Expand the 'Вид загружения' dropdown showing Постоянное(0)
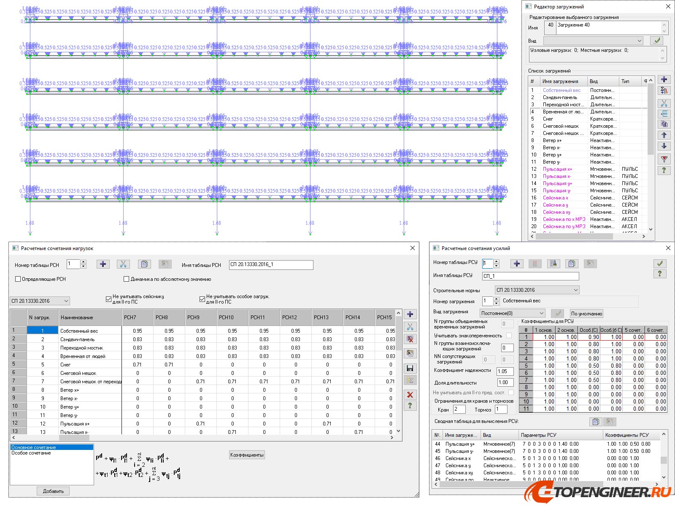 point(513,313)
